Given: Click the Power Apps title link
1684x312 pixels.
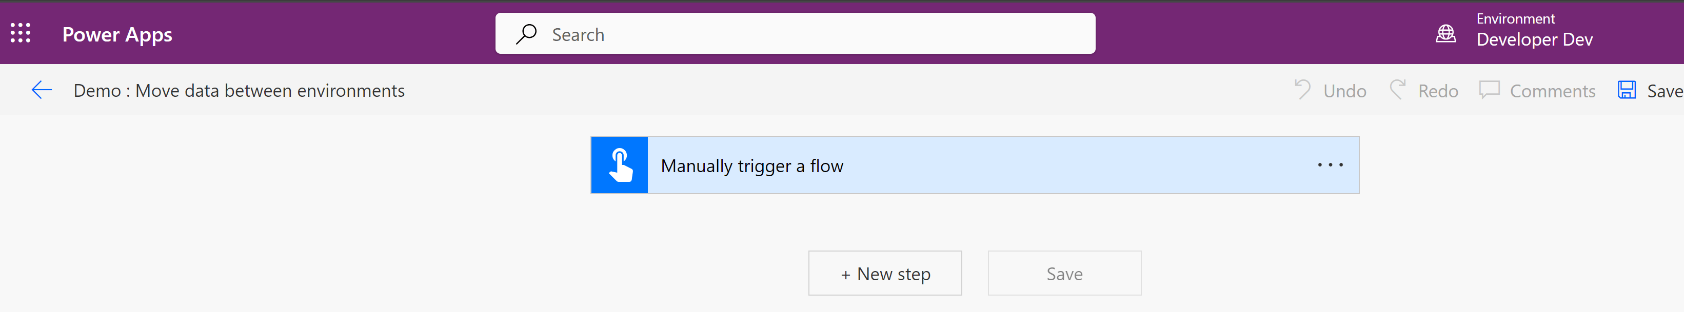Looking at the screenshot, I should pos(117,35).
